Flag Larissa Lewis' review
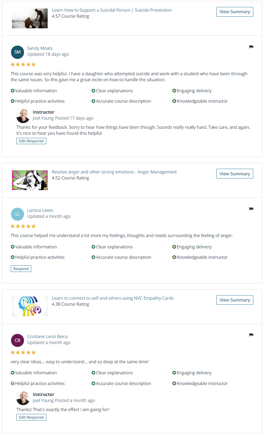 251,209
